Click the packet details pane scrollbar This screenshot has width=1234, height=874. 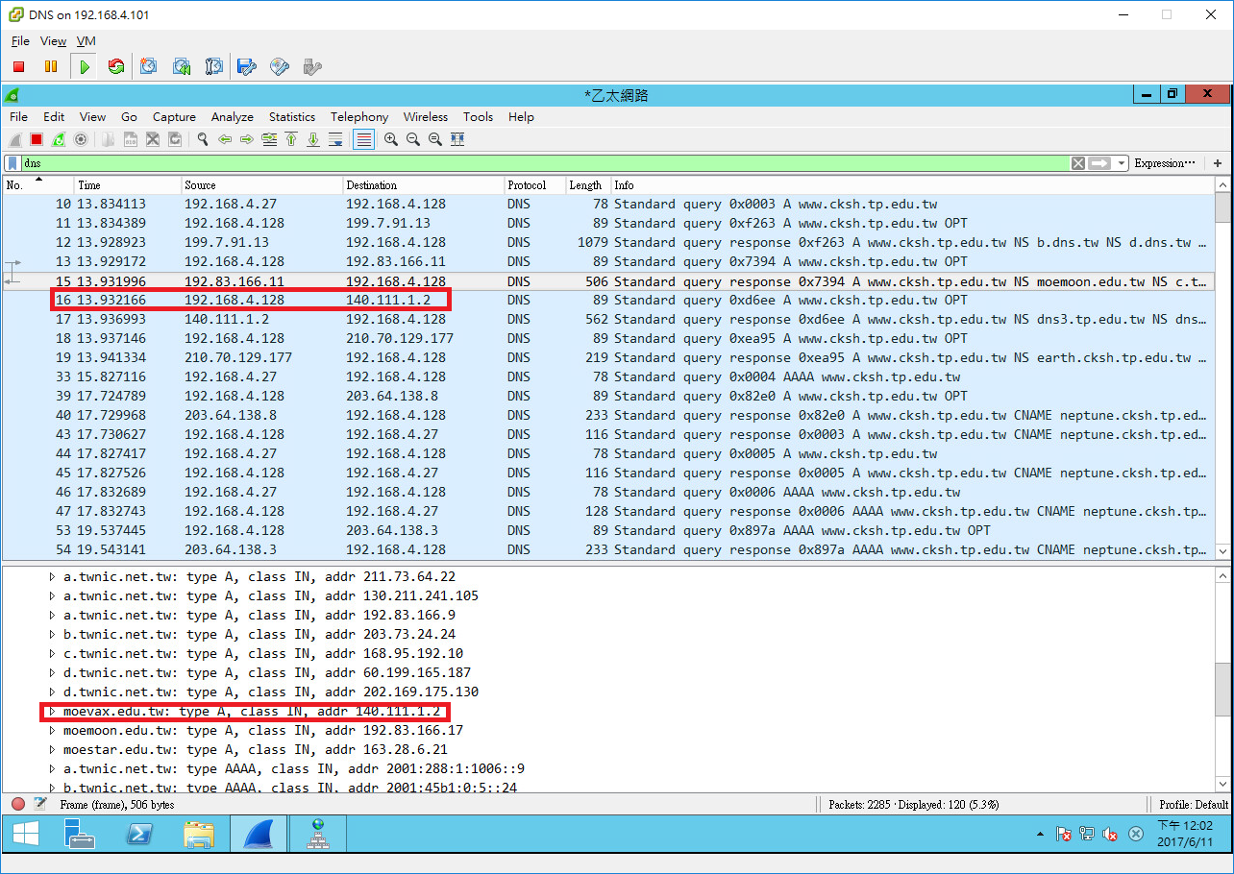(x=1222, y=679)
